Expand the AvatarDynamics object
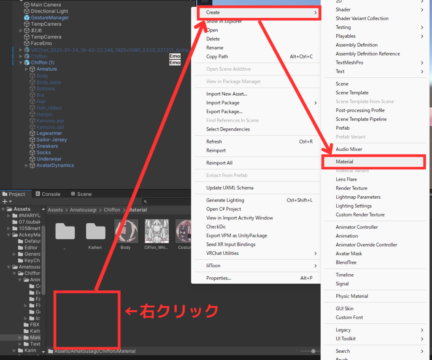Image resolution: width=432 pixels, height=360 pixels. [x=27, y=165]
